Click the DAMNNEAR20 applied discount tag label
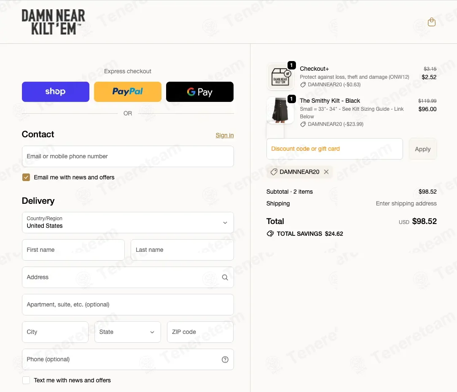The width and height of the screenshot is (457, 392). pos(299,172)
